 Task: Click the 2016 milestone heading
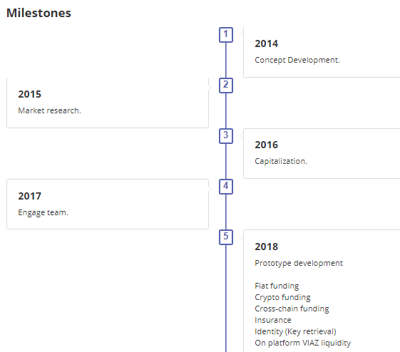267,145
